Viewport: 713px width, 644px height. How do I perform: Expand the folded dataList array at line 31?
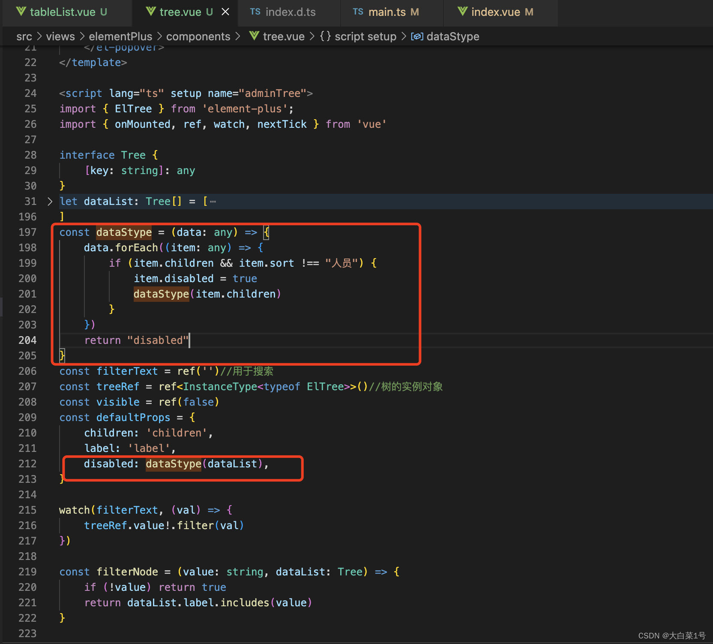coord(50,201)
